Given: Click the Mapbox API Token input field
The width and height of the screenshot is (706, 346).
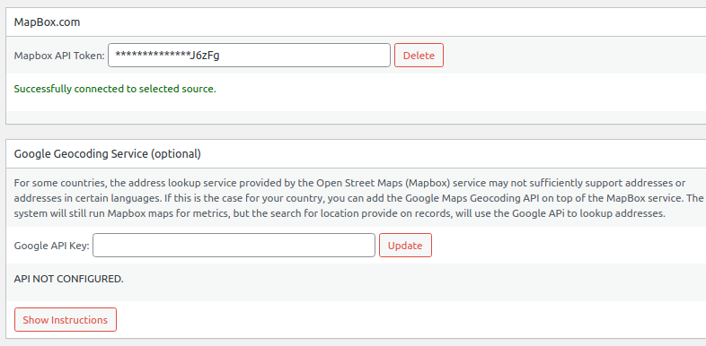Looking at the screenshot, I should [x=249, y=56].
